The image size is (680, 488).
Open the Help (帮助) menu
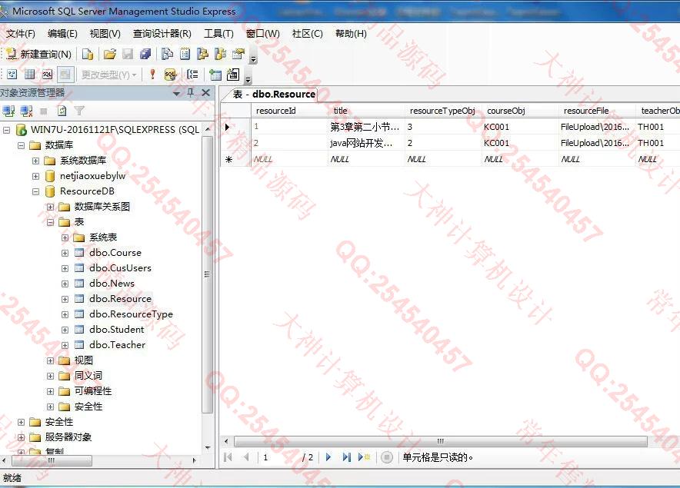(x=351, y=33)
